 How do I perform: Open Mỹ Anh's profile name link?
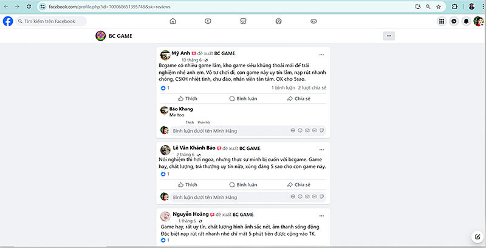click(x=180, y=53)
